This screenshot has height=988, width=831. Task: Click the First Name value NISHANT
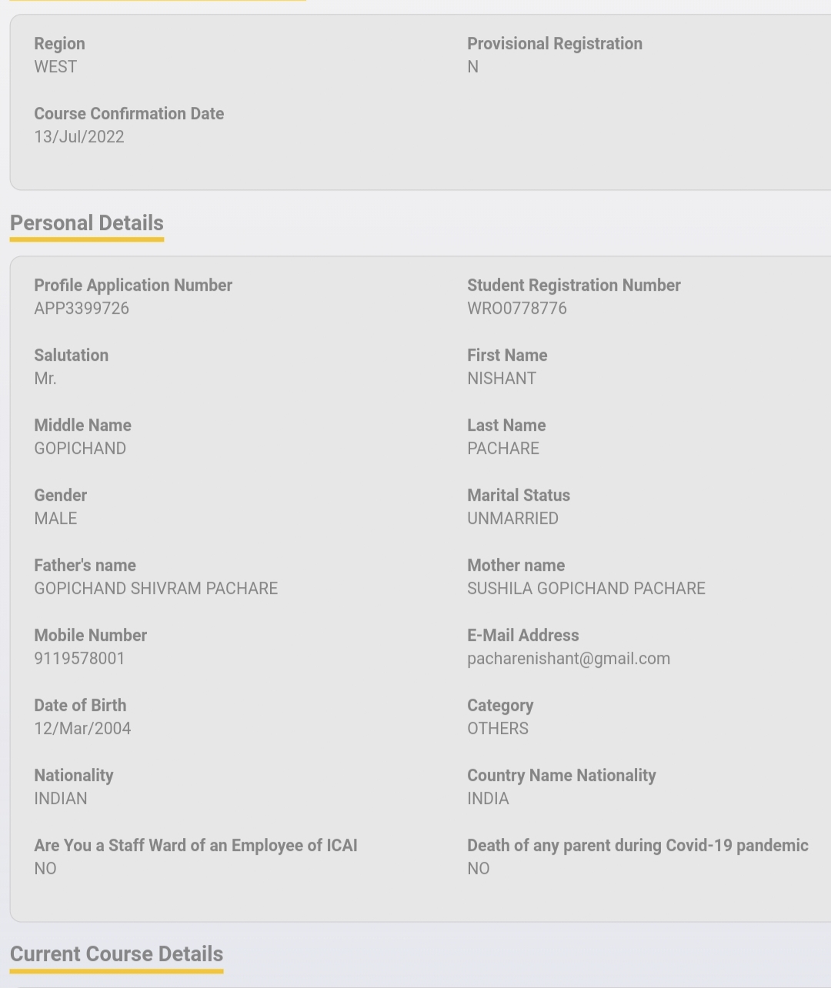[502, 379]
